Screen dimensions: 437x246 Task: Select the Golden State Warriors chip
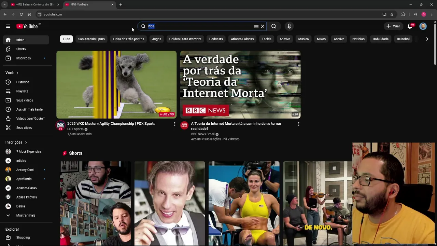click(x=185, y=39)
